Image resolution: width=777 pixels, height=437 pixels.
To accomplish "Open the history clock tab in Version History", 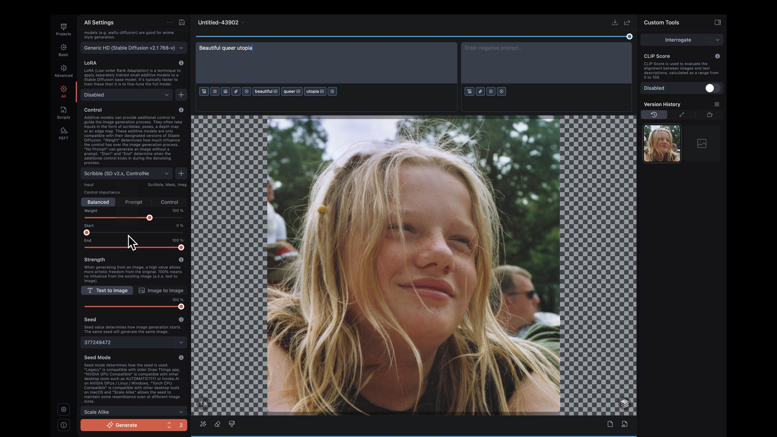I will tap(654, 115).
